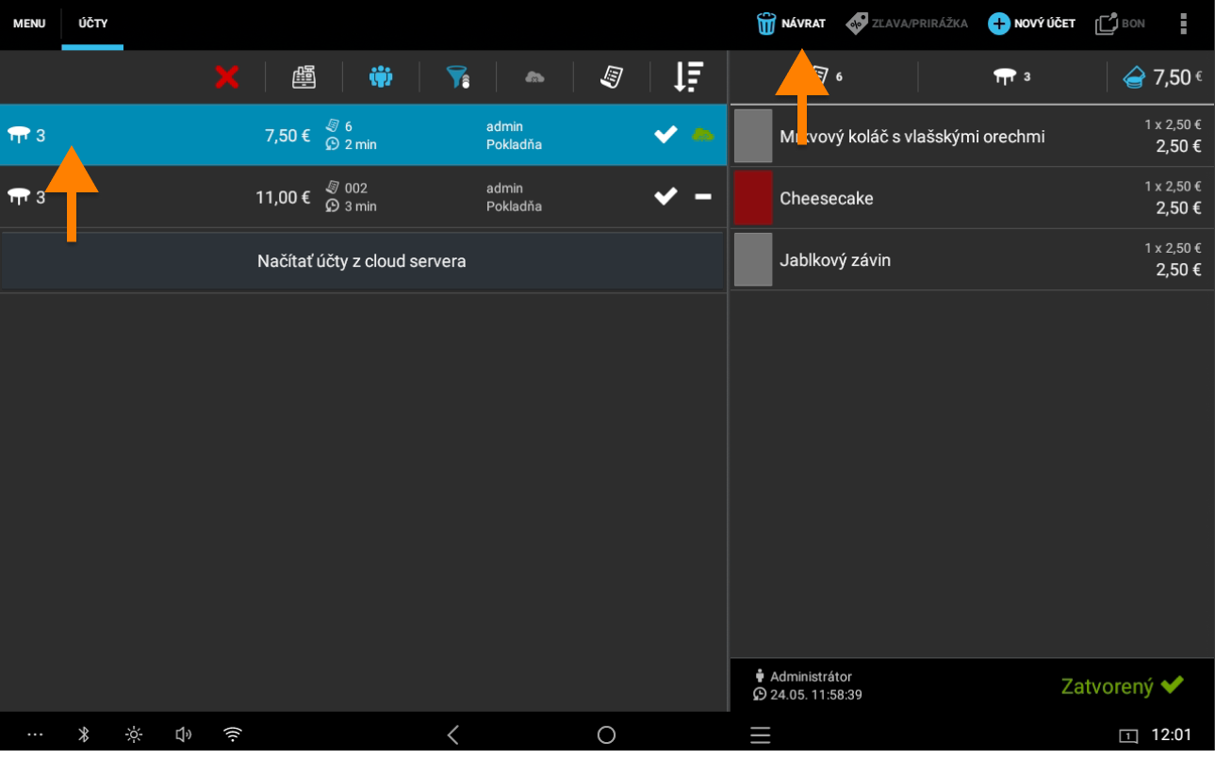Screen dimensions: 1215x759
Task: Click the dark red Cheesecake color swatch
Action: click(x=753, y=198)
